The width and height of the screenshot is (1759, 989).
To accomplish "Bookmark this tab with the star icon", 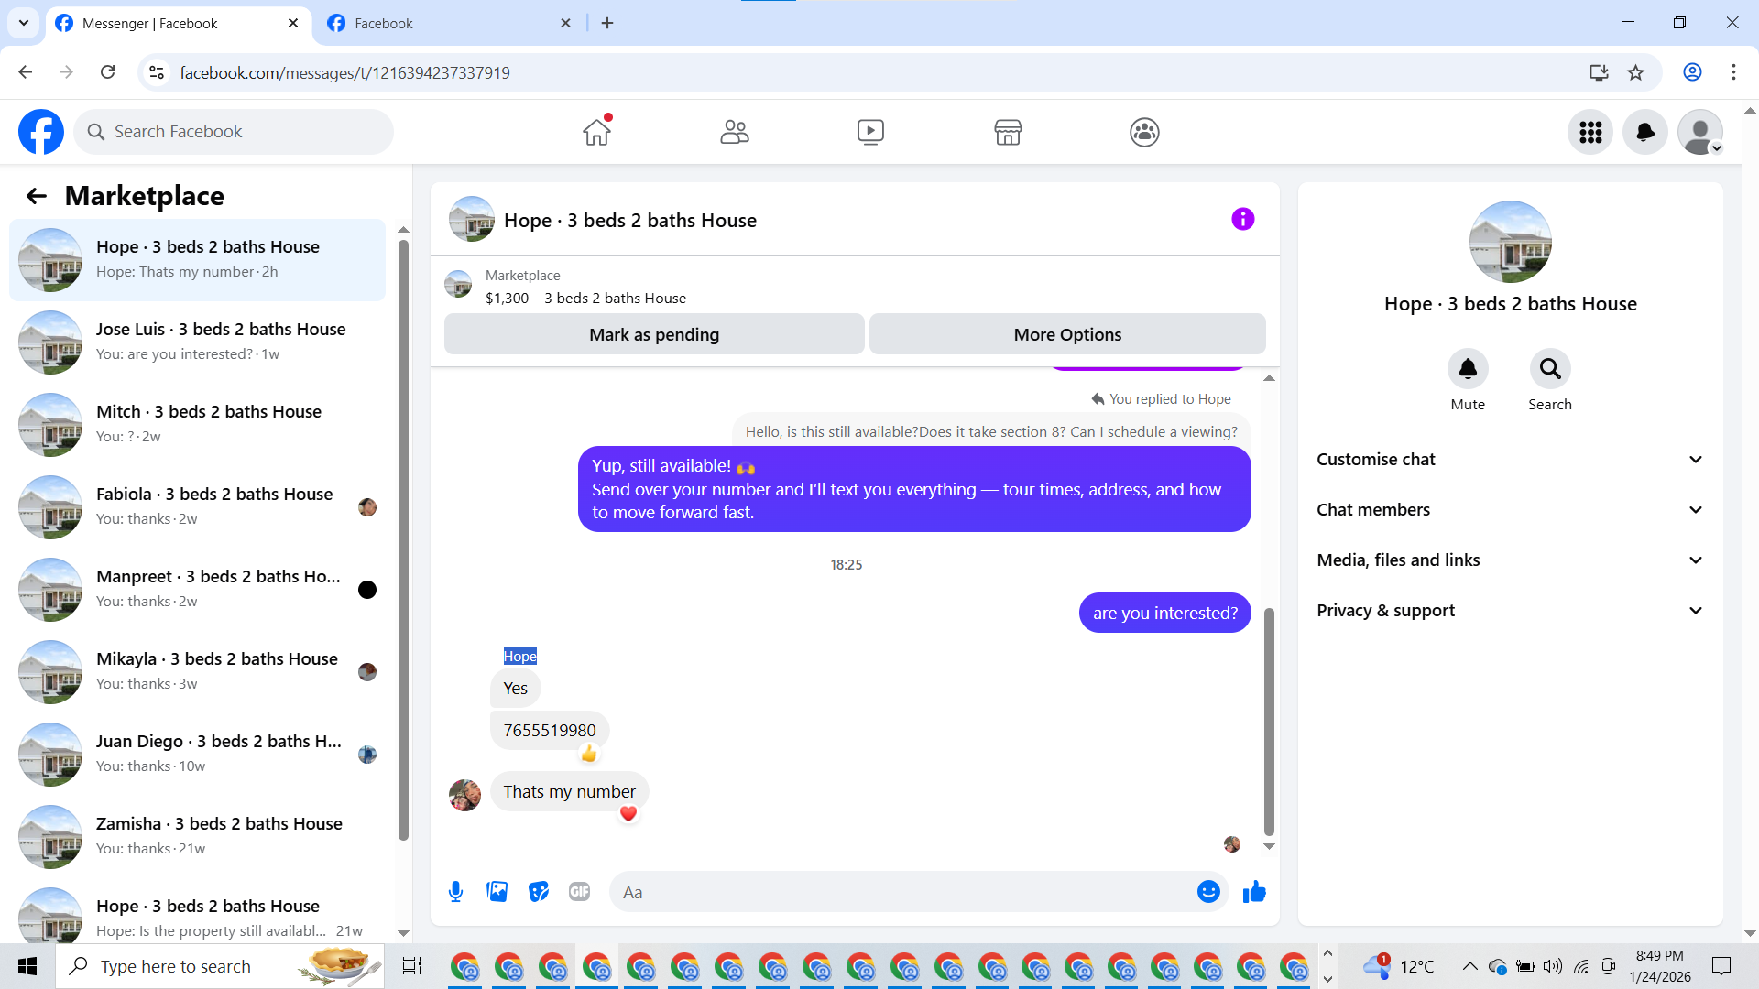I will point(1635,72).
